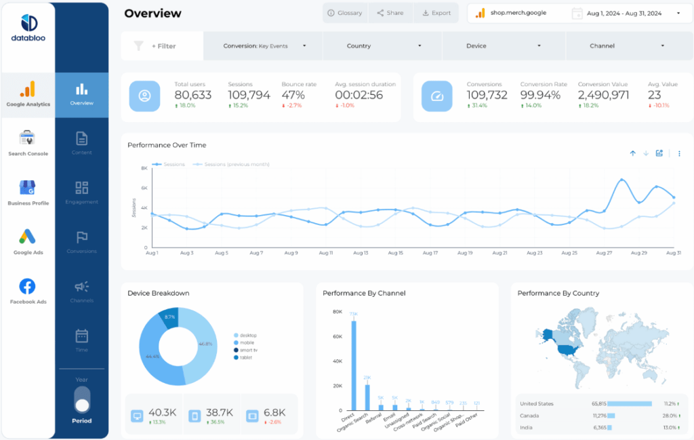Open the chart type icon above Performance Over Time
This screenshot has height=440, width=694.
pos(659,153)
